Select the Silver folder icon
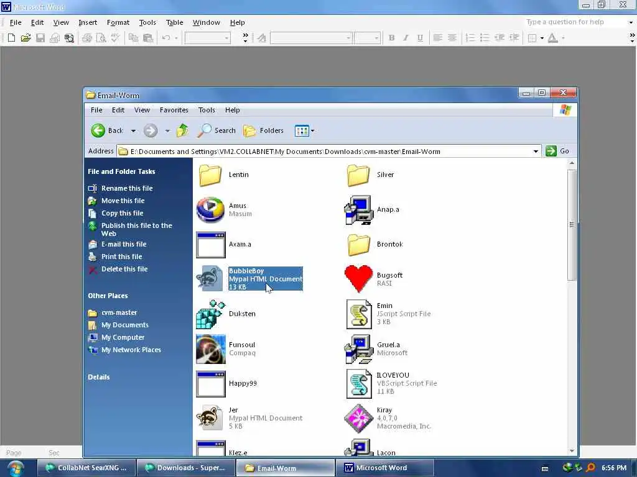Viewport: 637px width, 477px height. (358, 175)
